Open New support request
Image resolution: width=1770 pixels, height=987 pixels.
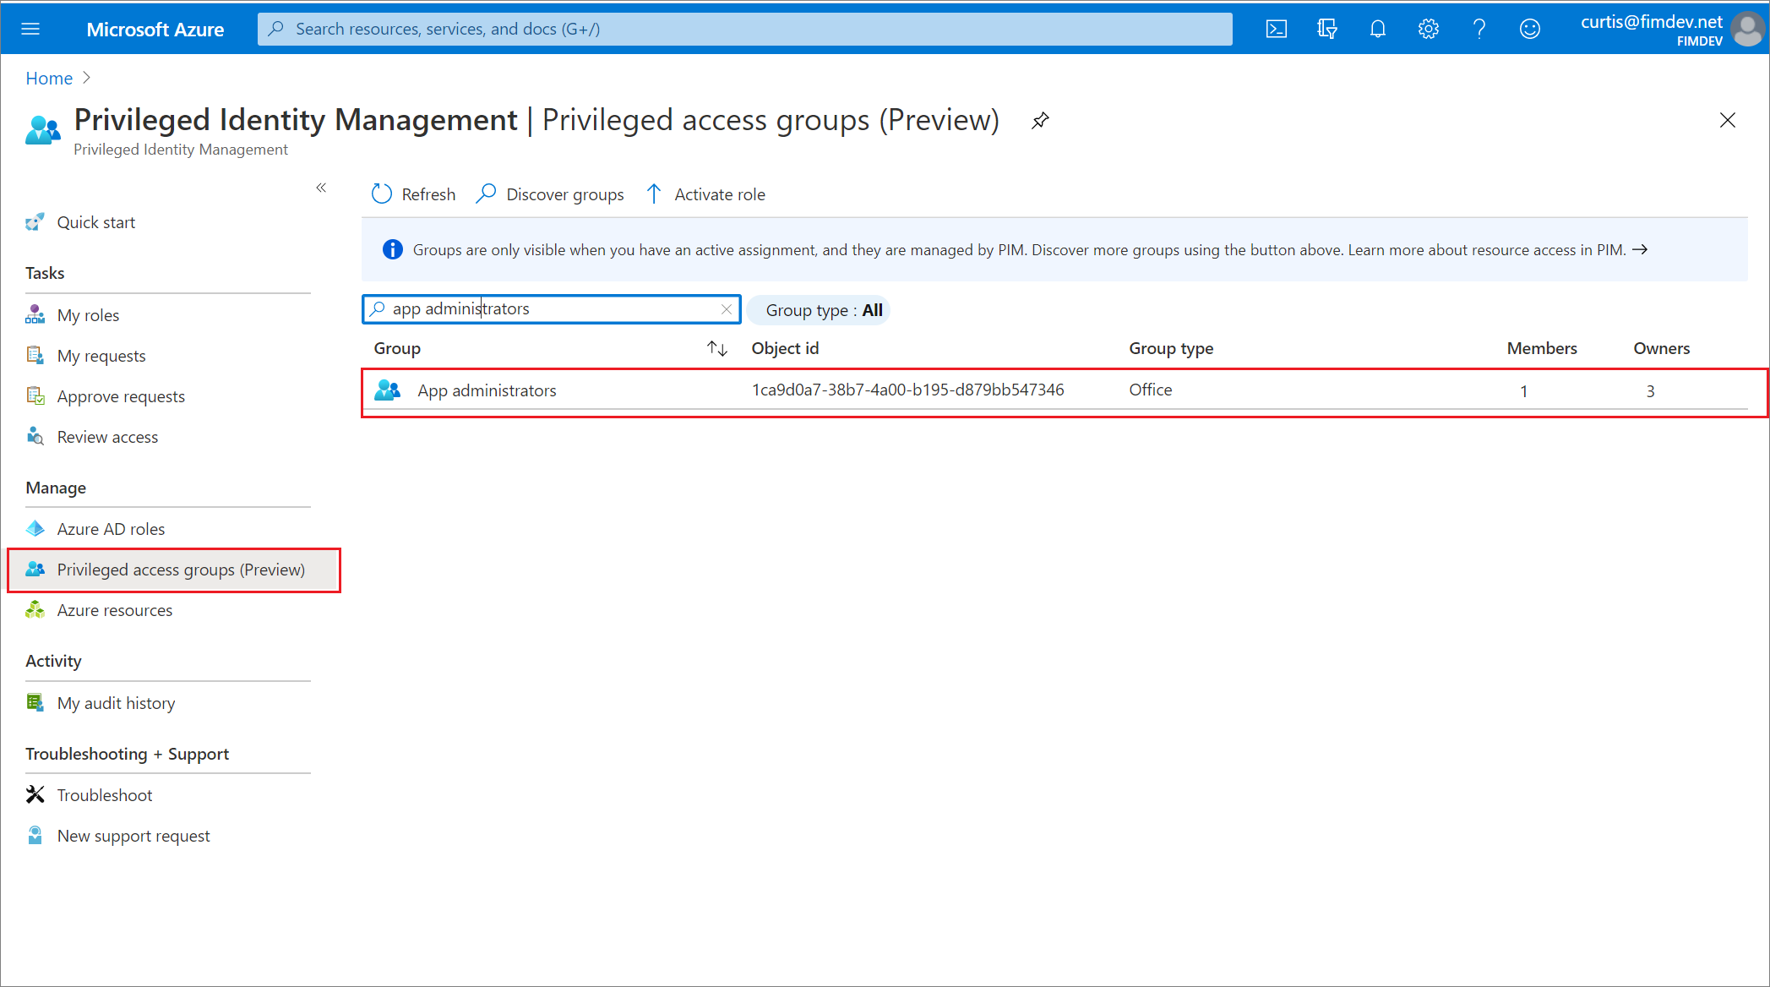pos(133,836)
